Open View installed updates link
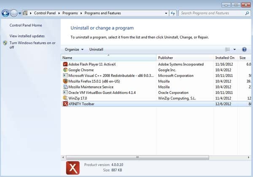 click(x=27, y=36)
